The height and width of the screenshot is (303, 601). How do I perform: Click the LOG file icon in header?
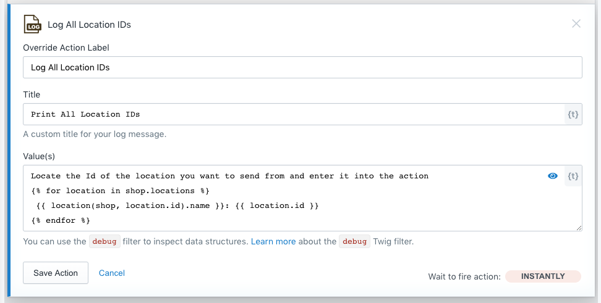click(32, 24)
